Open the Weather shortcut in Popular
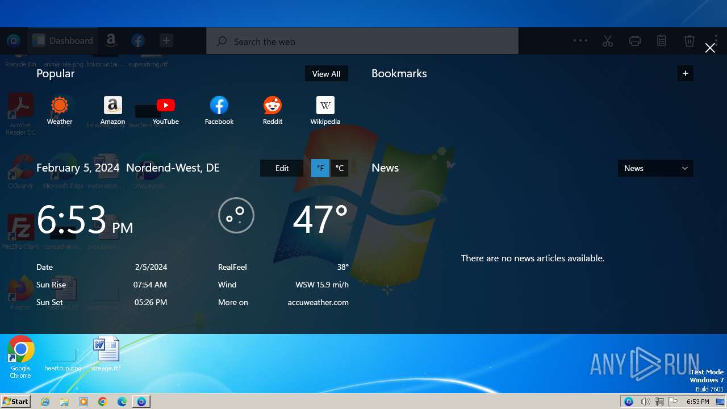 pyautogui.click(x=60, y=111)
